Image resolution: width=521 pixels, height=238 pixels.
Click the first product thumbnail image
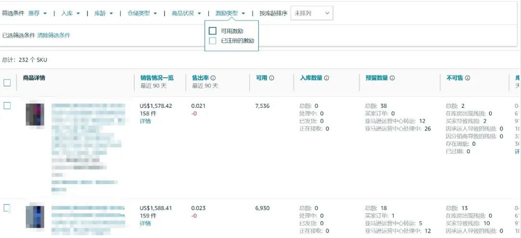point(35,114)
